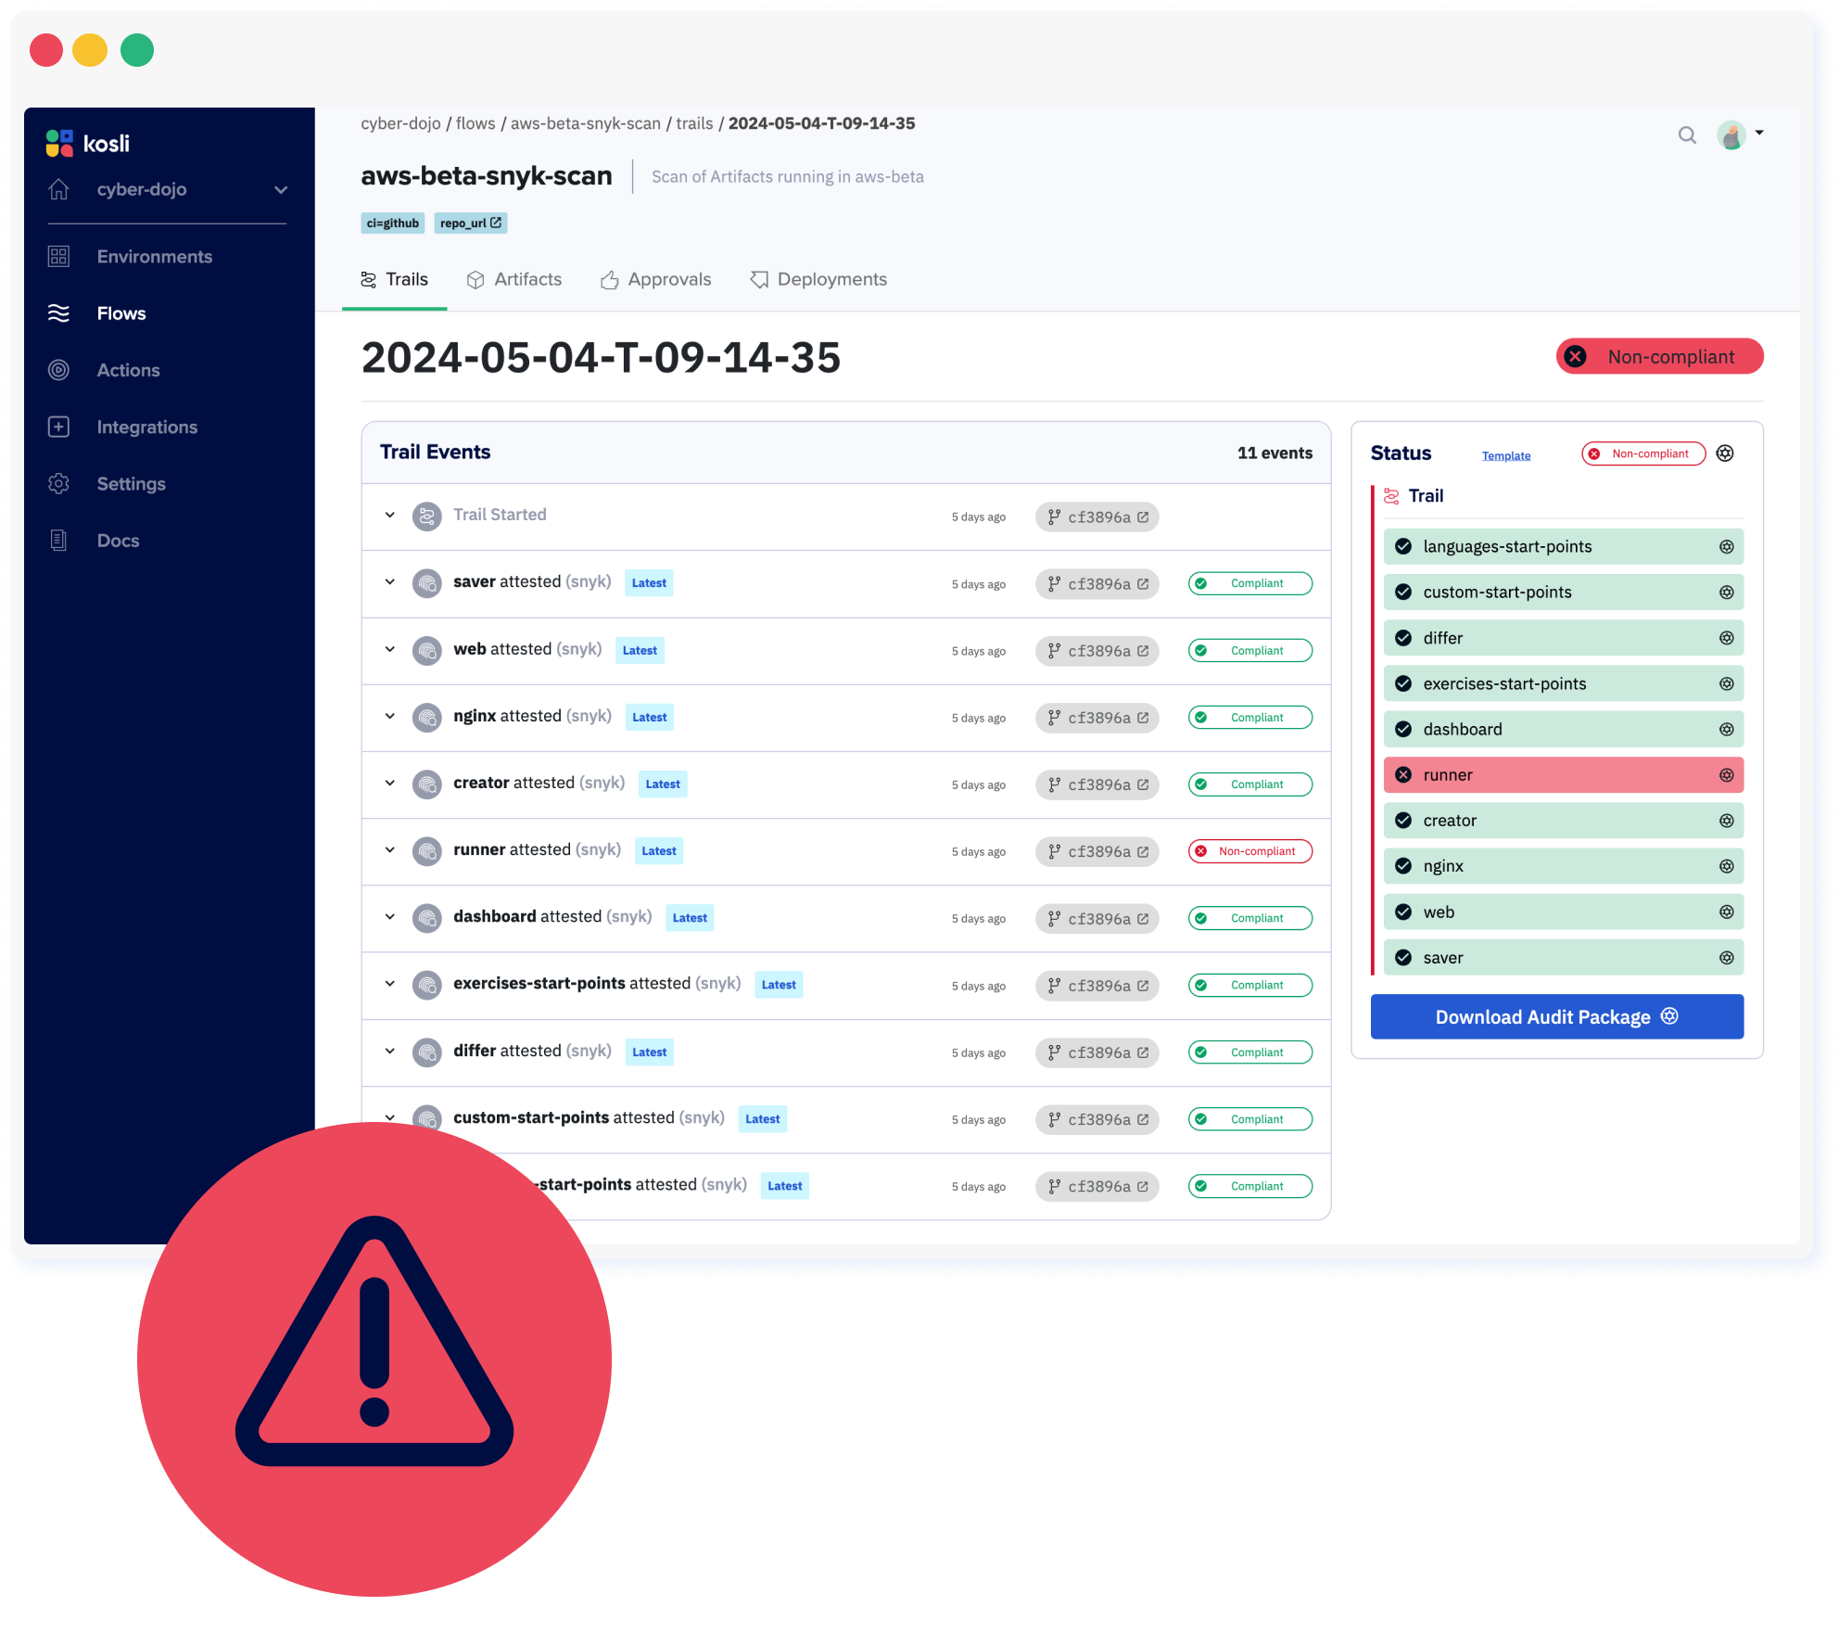The height and width of the screenshot is (1632, 1839).
Task: Expand the cyber-dojo workspace dropdown
Action: tap(280, 189)
